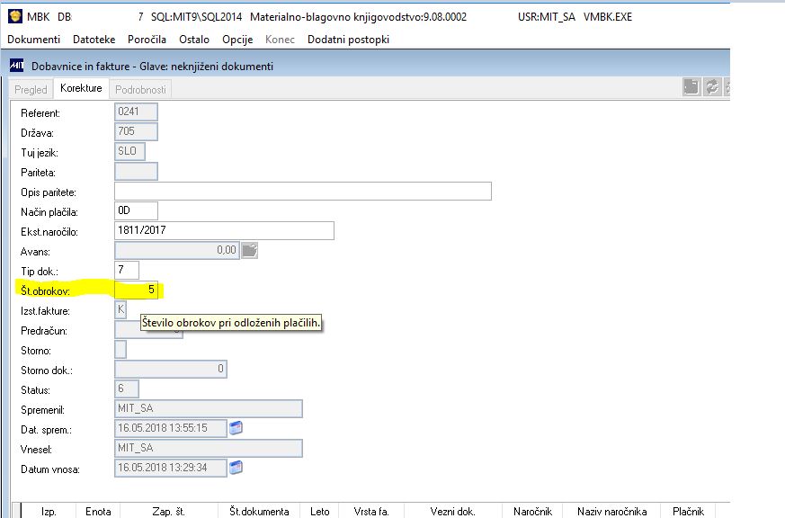Click the Način plačila input field

pyautogui.click(x=136, y=210)
